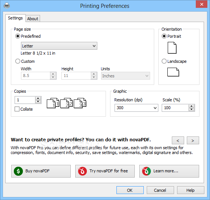Click the landscape page orientation icon

(x=173, y=72)
